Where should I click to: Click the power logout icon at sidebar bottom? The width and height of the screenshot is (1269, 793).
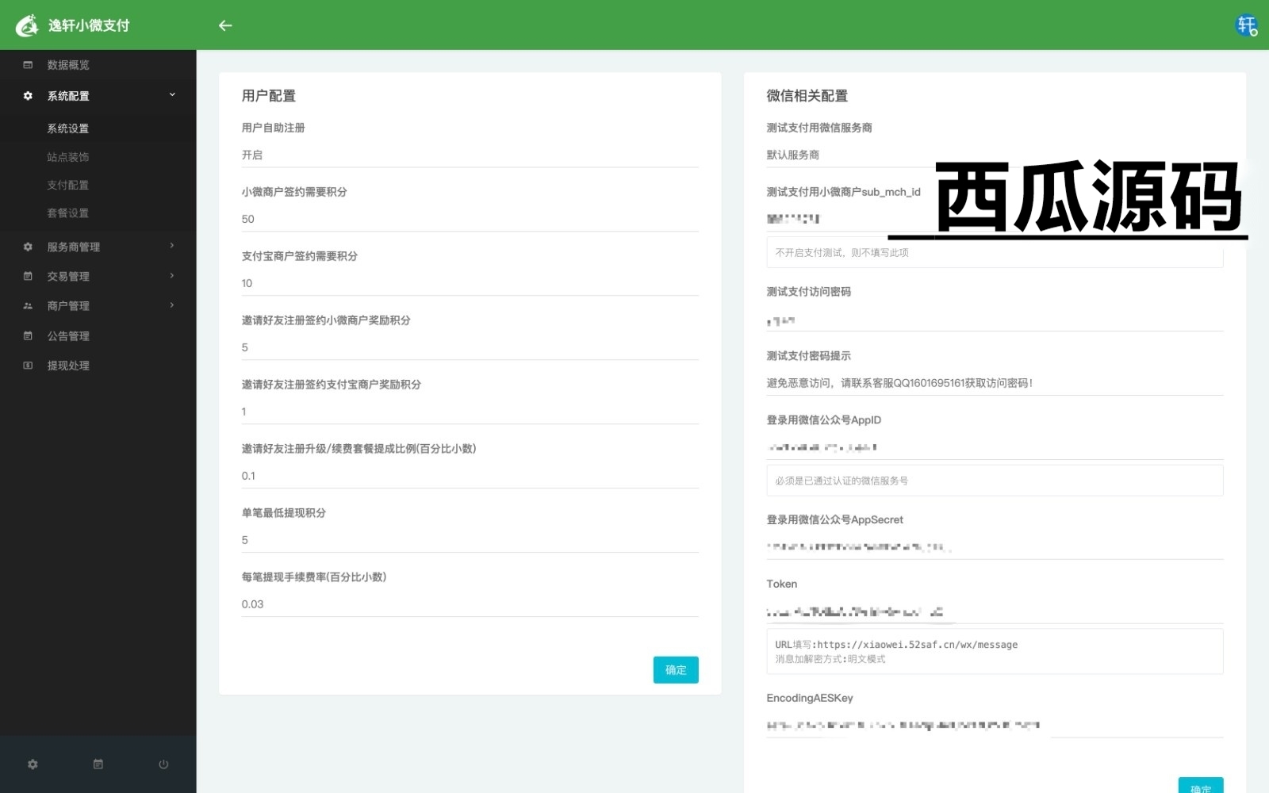coord(163,764)
